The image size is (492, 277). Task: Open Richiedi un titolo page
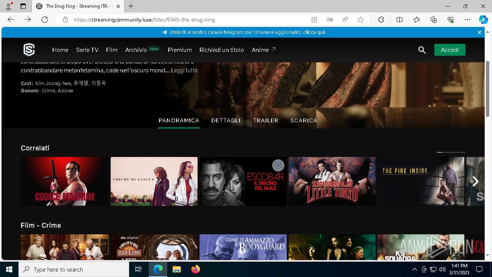coord(222,50)
